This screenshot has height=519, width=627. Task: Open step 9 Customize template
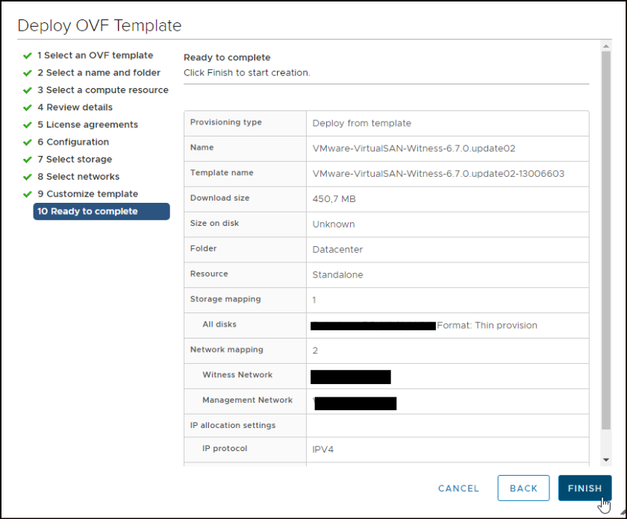coord(87,194)
